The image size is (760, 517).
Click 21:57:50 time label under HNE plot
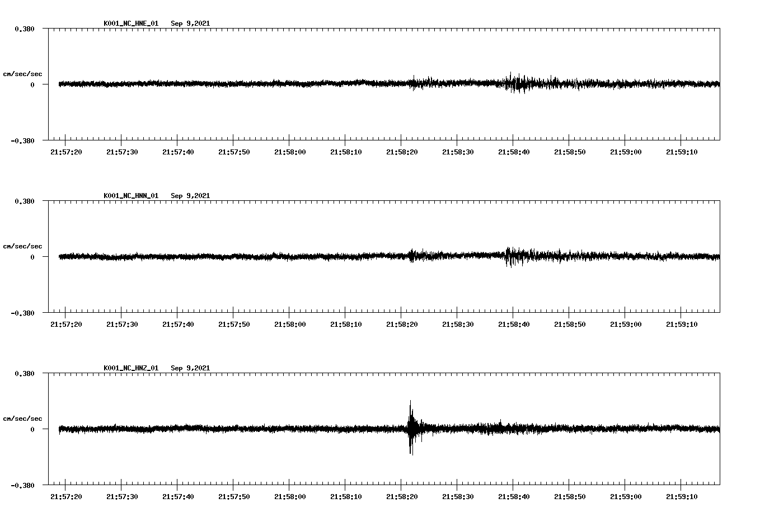234,152
